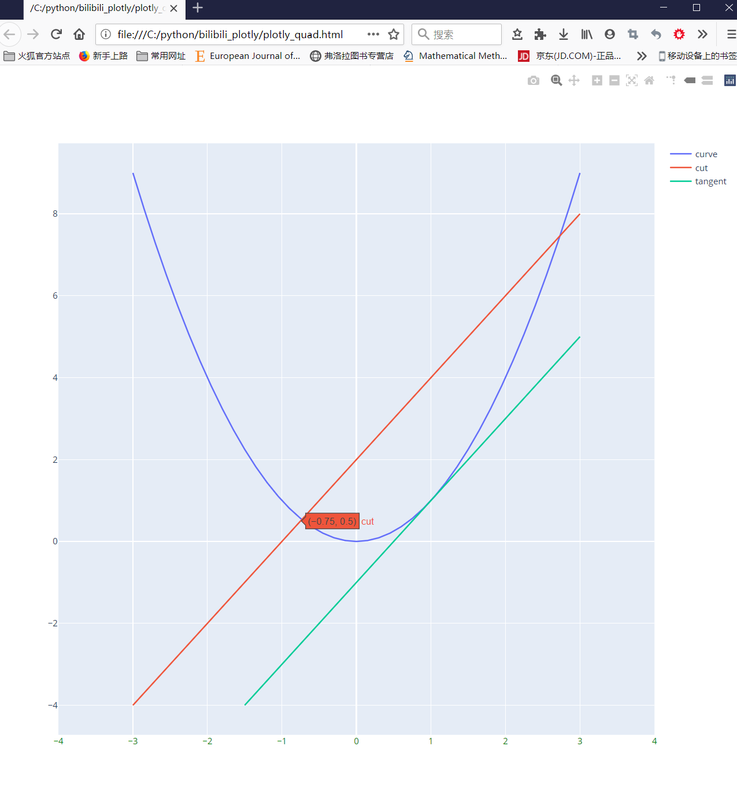Viewport: 737px width, 787px height.
Task: Open the account avatar icon
Action: 610,34
